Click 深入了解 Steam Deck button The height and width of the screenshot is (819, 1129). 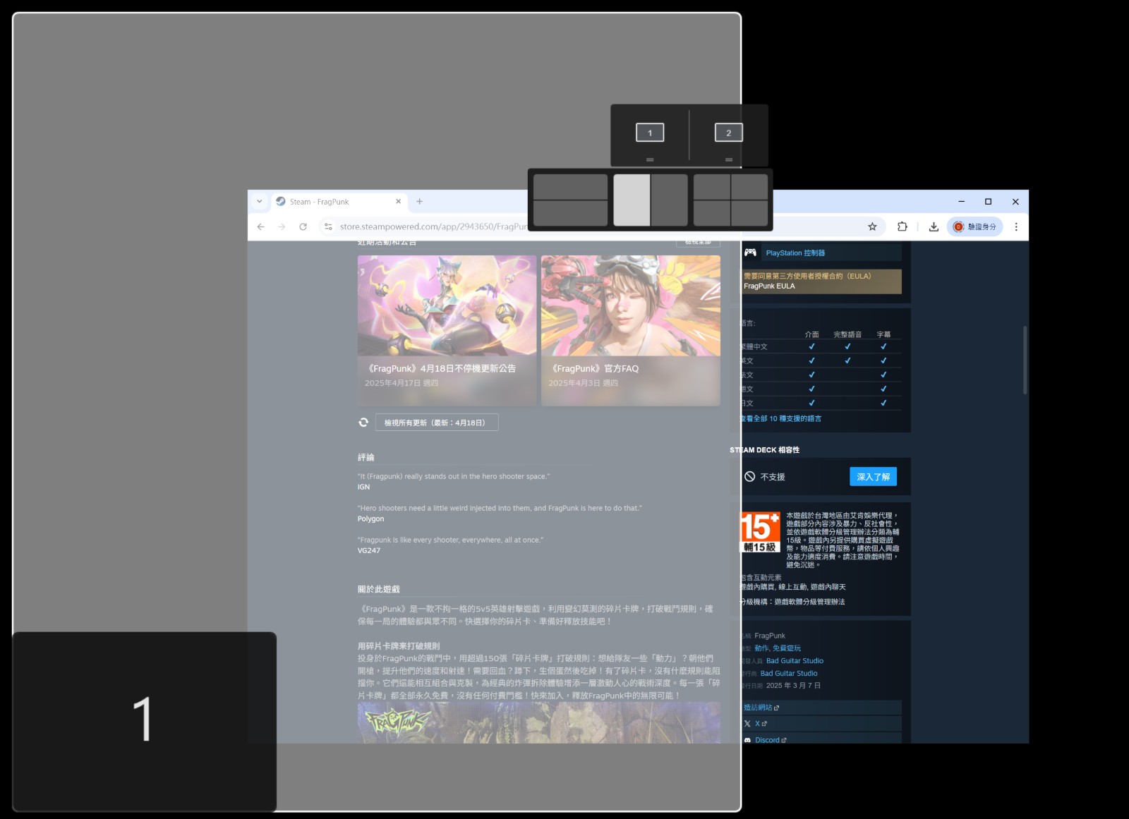[873, 477]
